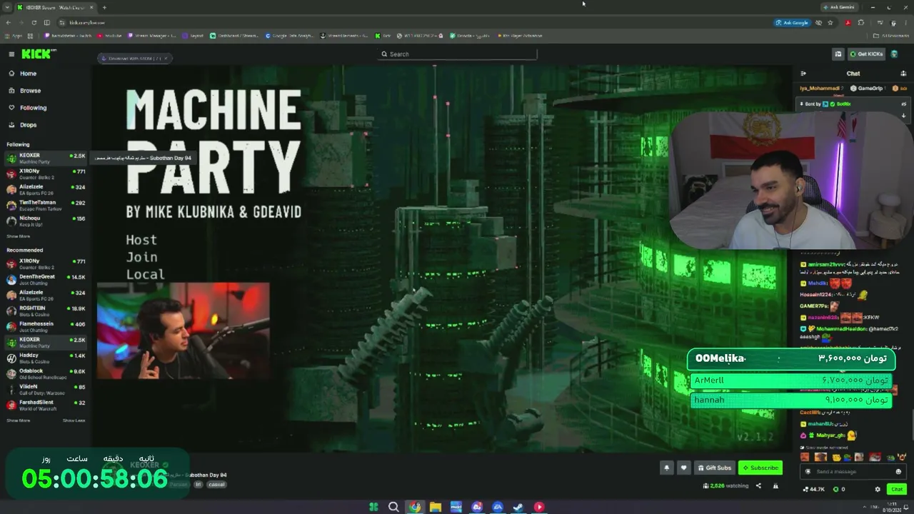
Task: Show Less recommended channels
Action: (x=74, y=420)
